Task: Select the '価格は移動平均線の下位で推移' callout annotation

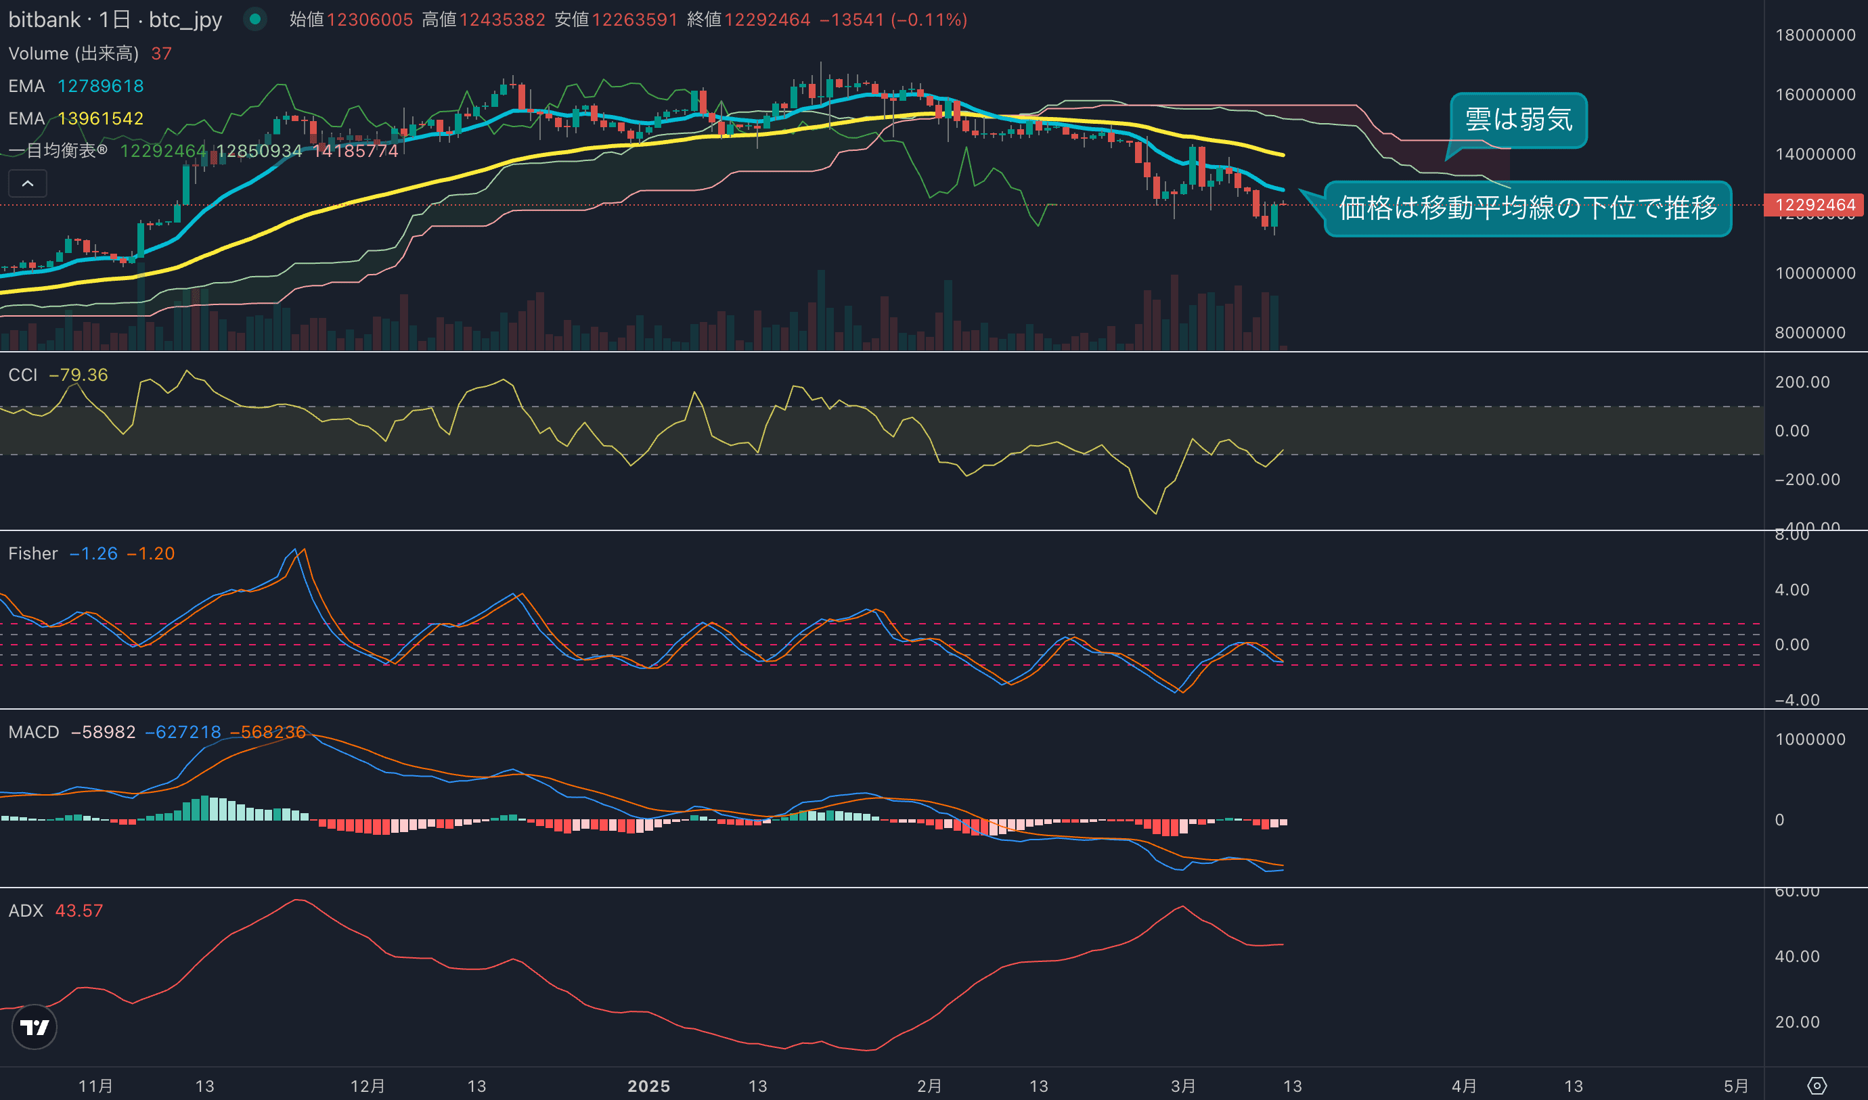Action: (x=1527, y=208)
